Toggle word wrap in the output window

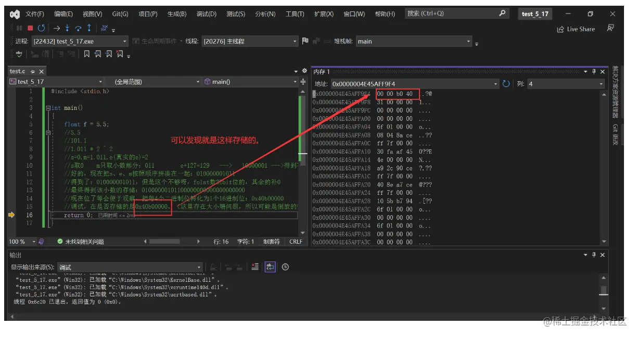click(x=270, y=267)
